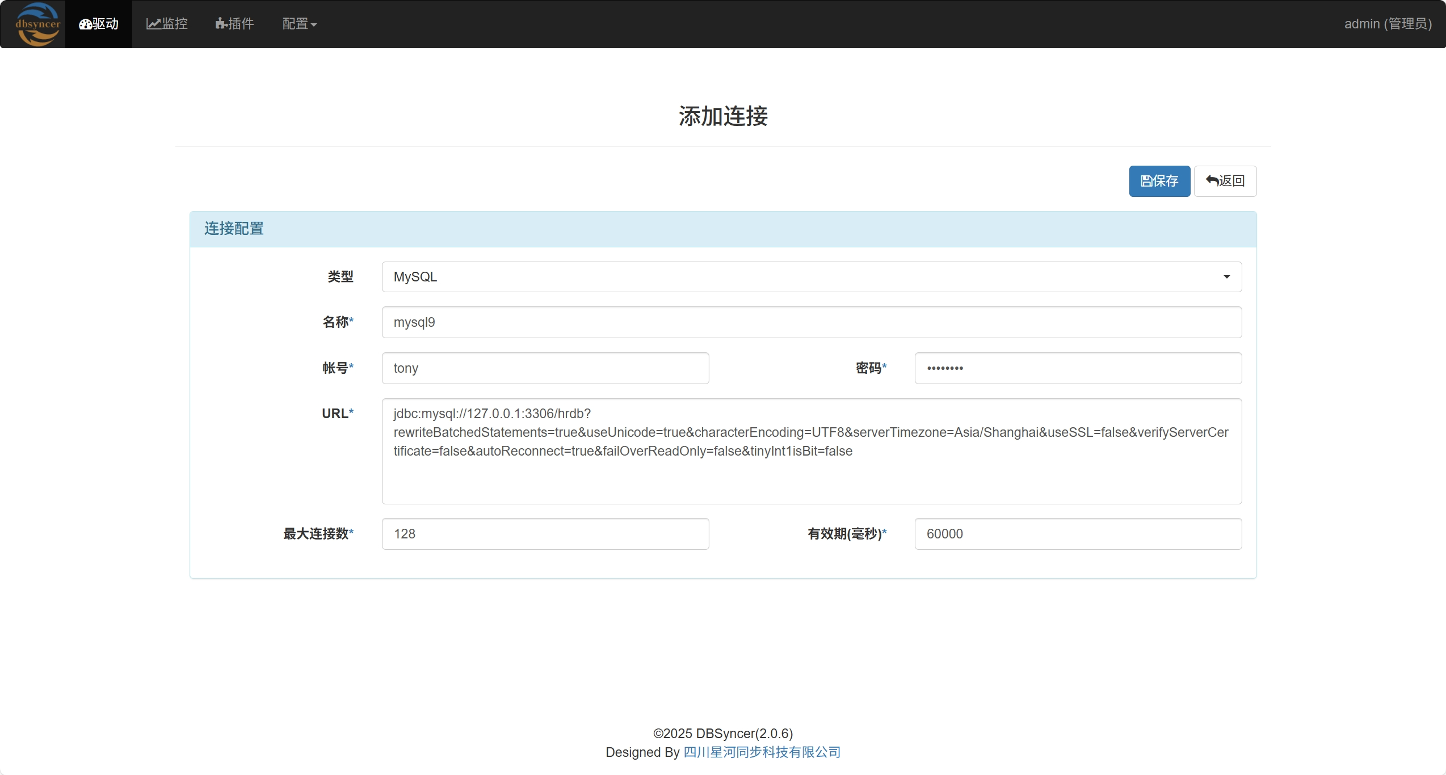Open the 四川星河同步科技有限公司 footer link

[762, 752]
